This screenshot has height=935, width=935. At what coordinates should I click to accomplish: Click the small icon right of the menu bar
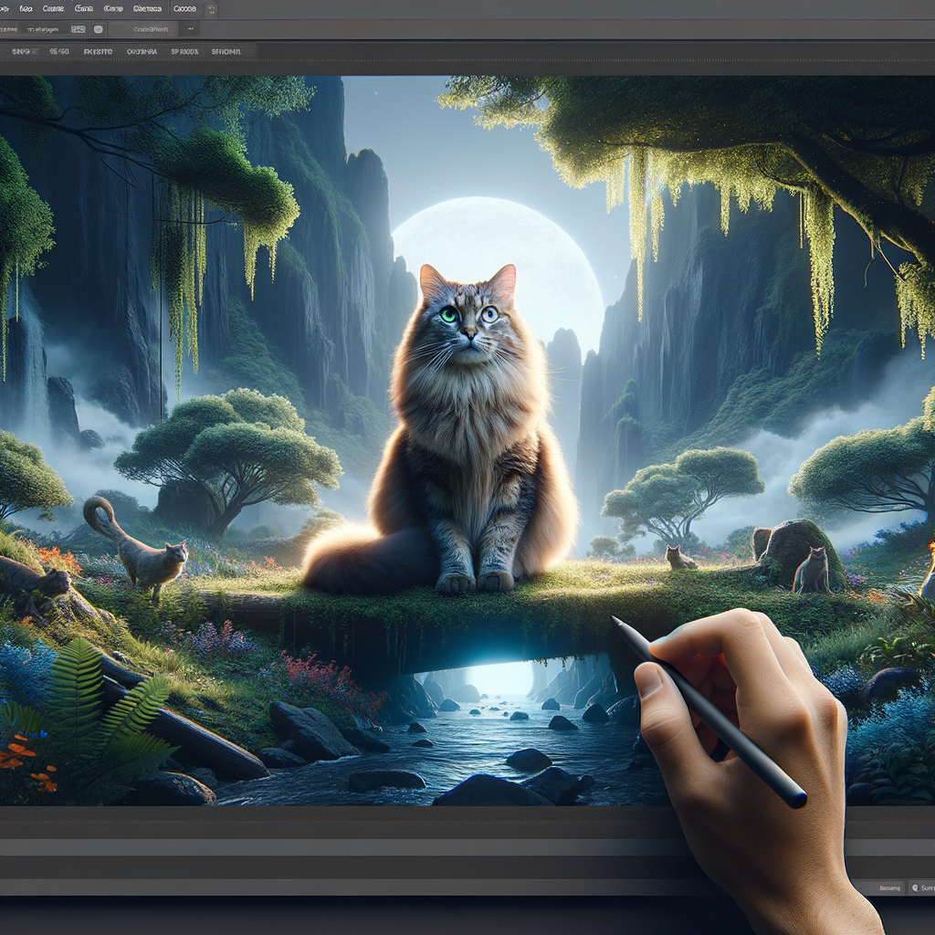(213, 9)
